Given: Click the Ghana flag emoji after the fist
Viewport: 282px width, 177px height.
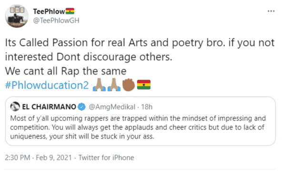Looking at the screenshot, I should tap(144, 85).
